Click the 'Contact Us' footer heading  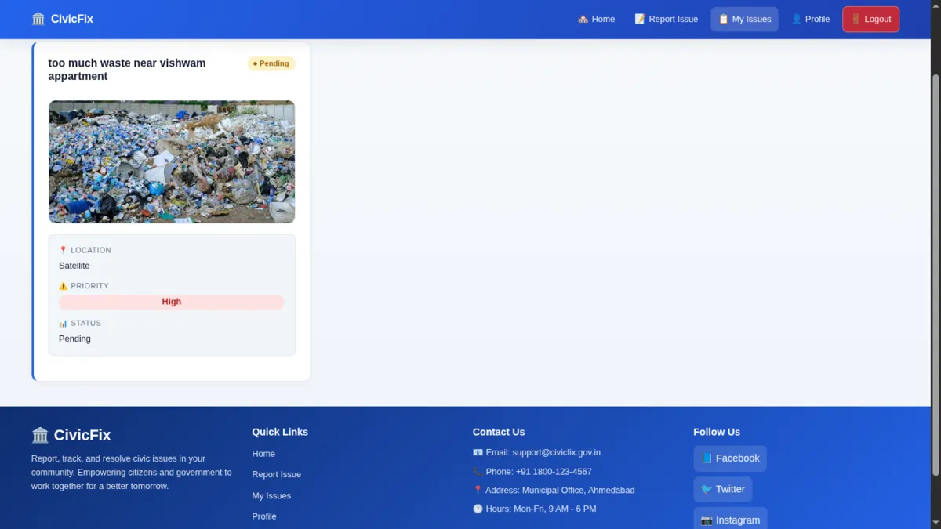pos(499,432)
